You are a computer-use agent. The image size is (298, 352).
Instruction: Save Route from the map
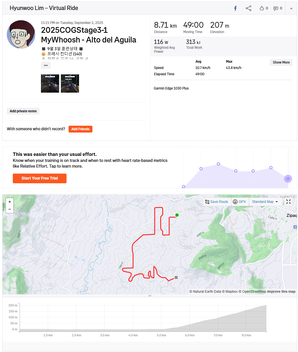217,202
